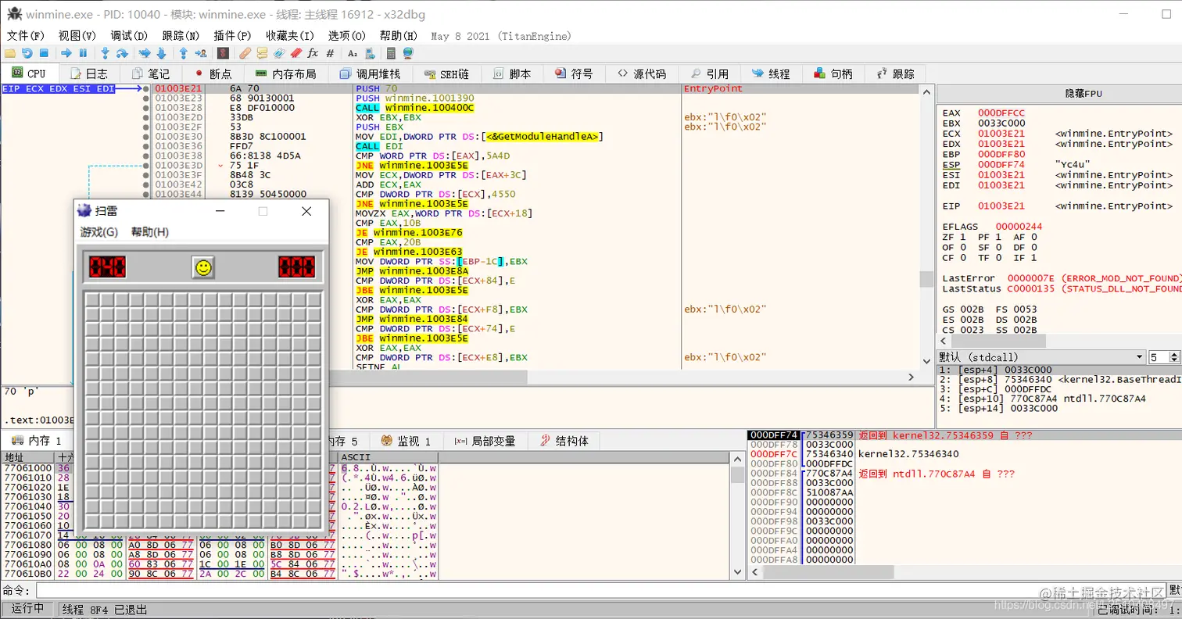The image size is (1182, 619).
Task: Click the Minesweeper smiley face button
Action: point(203,267)
